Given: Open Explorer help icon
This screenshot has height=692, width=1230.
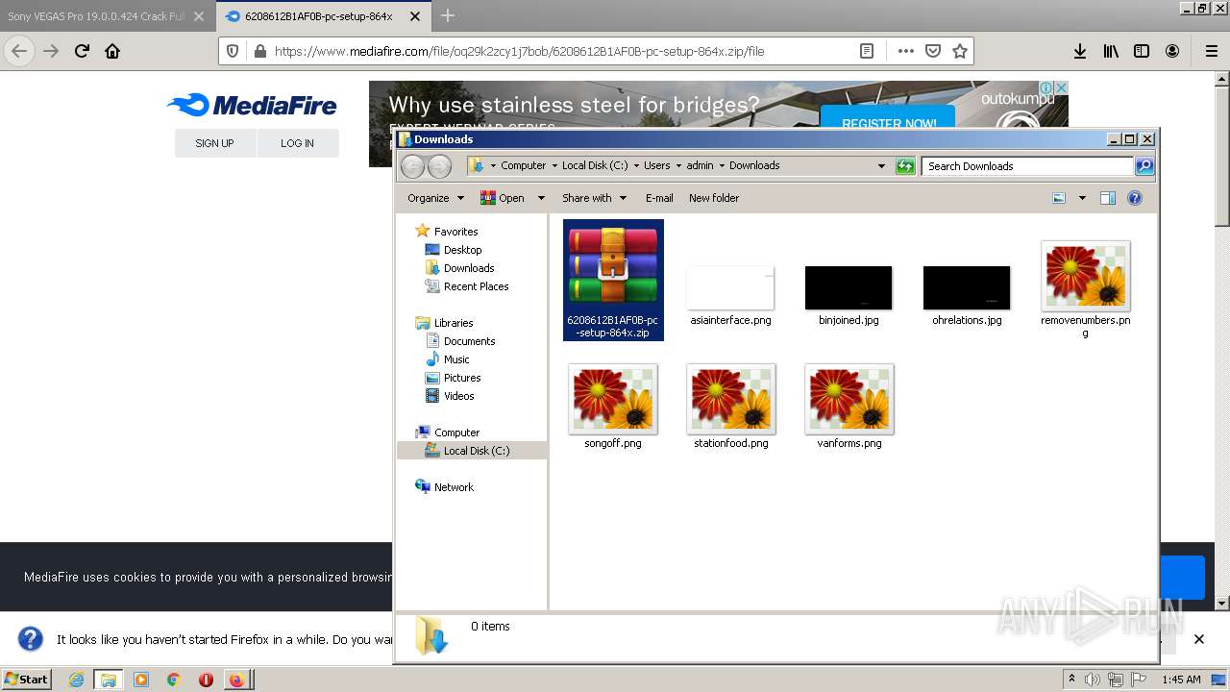Looking at the screenshot, I should pos(1135,198).
